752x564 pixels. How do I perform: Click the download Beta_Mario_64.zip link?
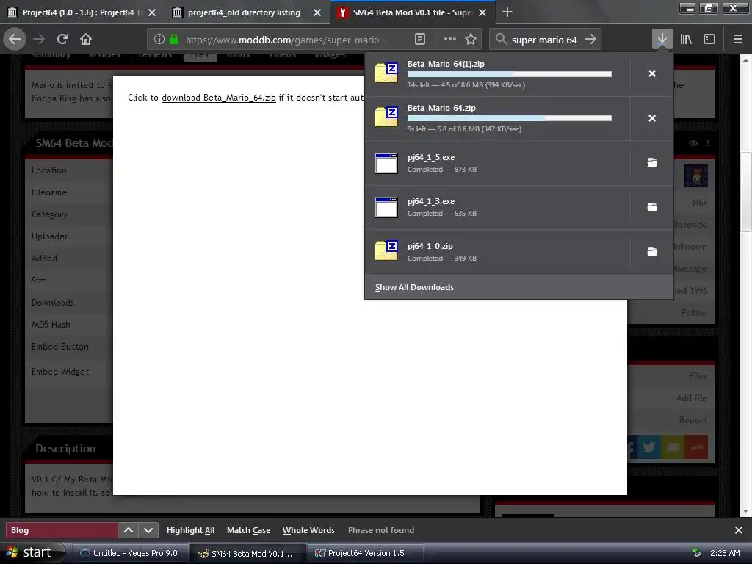[219, 98]
